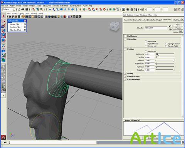Click the output connection arrow icon

tap(170, 30)
